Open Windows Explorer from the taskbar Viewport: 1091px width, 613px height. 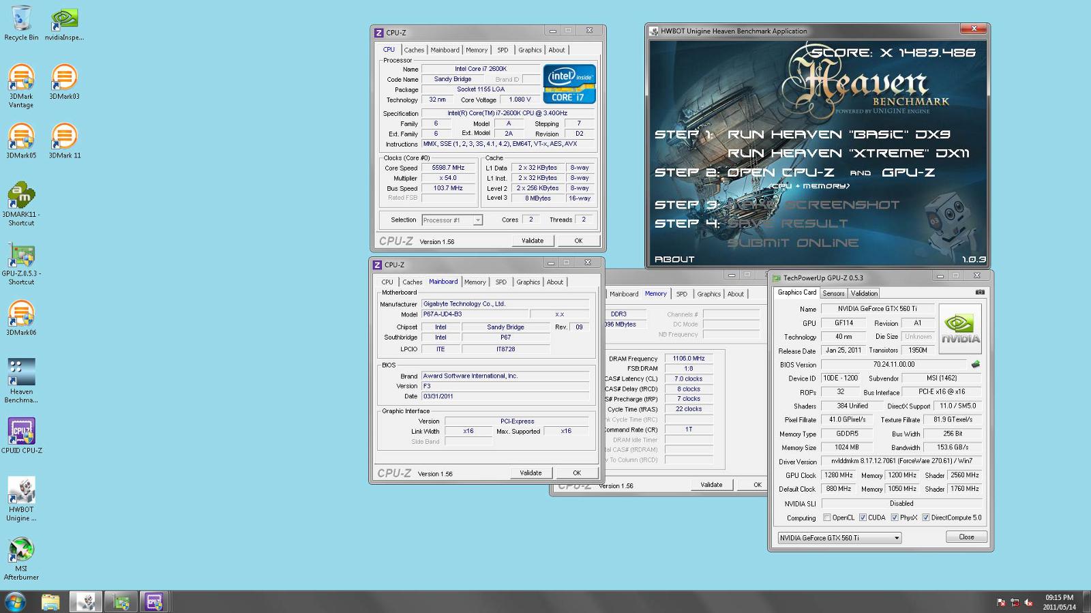(x=50, y=602)
